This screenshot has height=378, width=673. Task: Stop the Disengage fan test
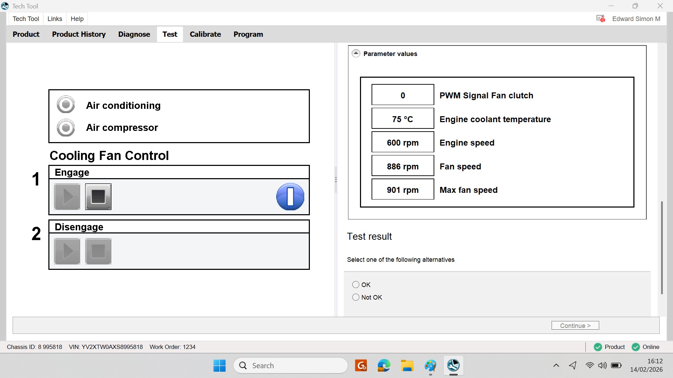pos(98,251)
